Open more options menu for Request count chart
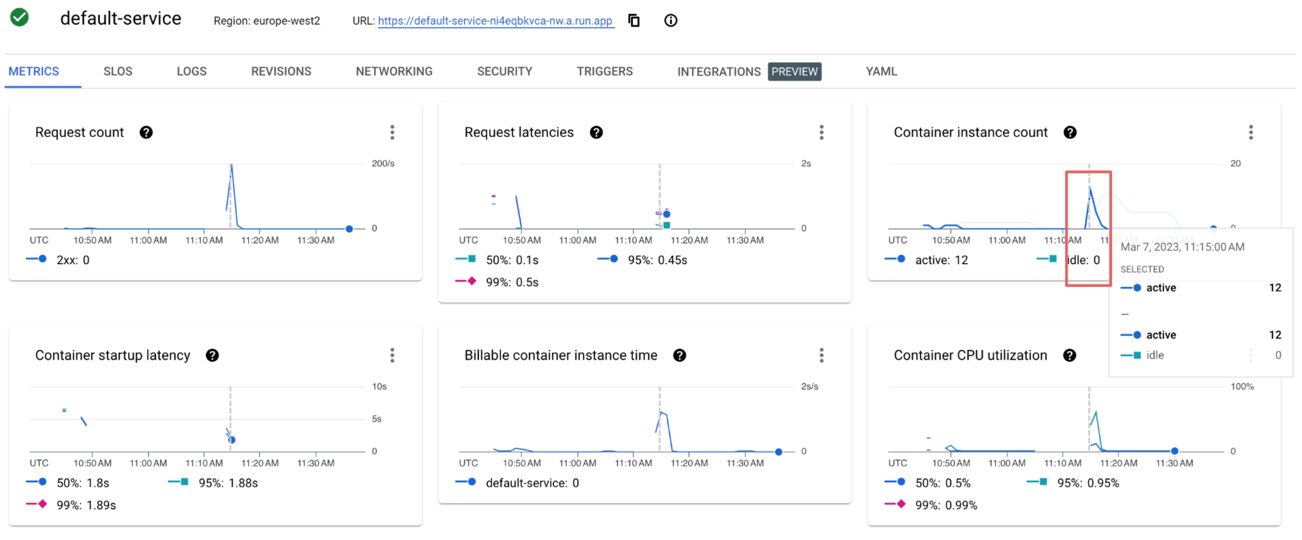Viewport: 1302px width, 540px height. point(392,132)
